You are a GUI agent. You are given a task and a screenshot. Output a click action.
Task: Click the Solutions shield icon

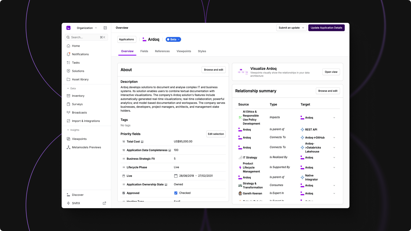tap(68, 71)
